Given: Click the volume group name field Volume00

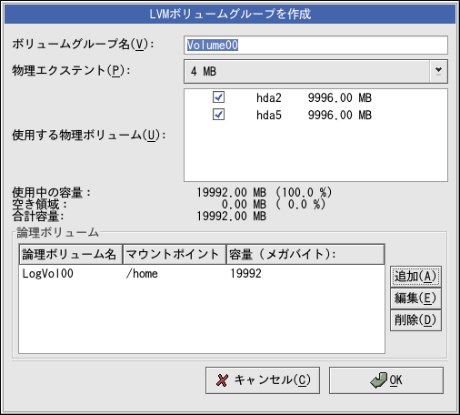Looking at the screenshot, I should coord(315,46).
